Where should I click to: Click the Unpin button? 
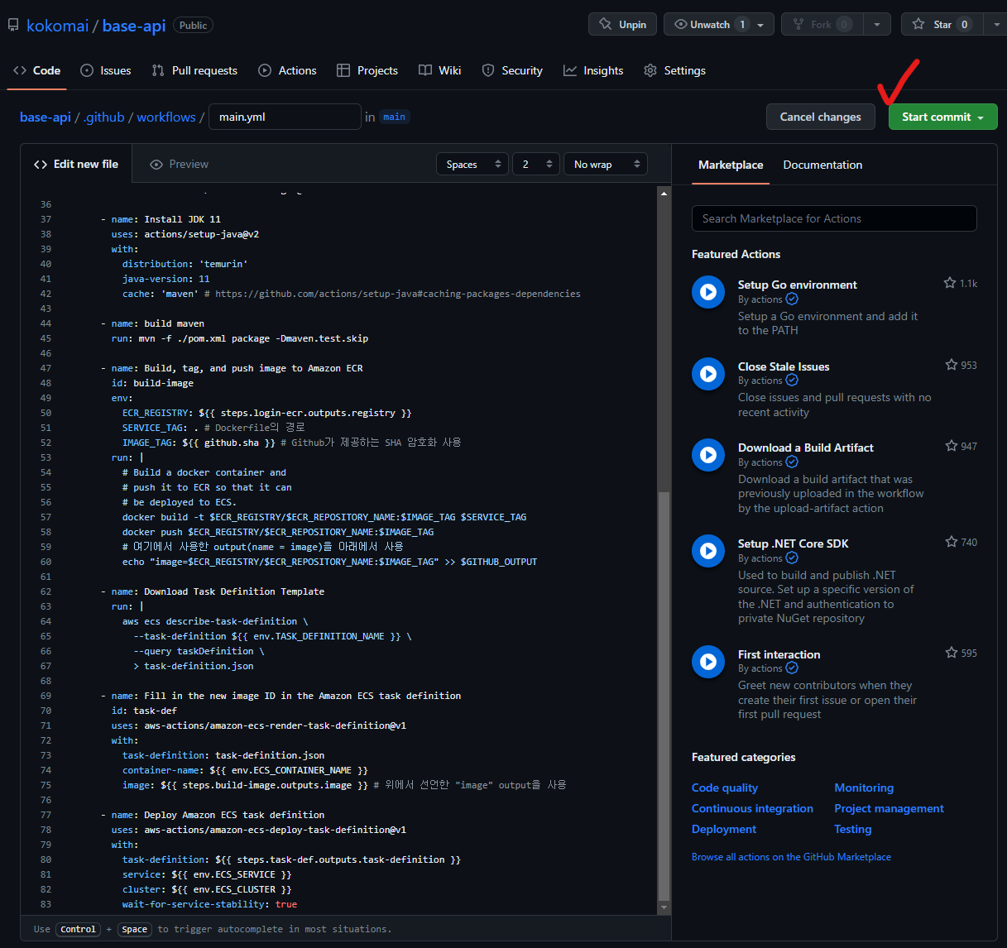pos(622,24)
